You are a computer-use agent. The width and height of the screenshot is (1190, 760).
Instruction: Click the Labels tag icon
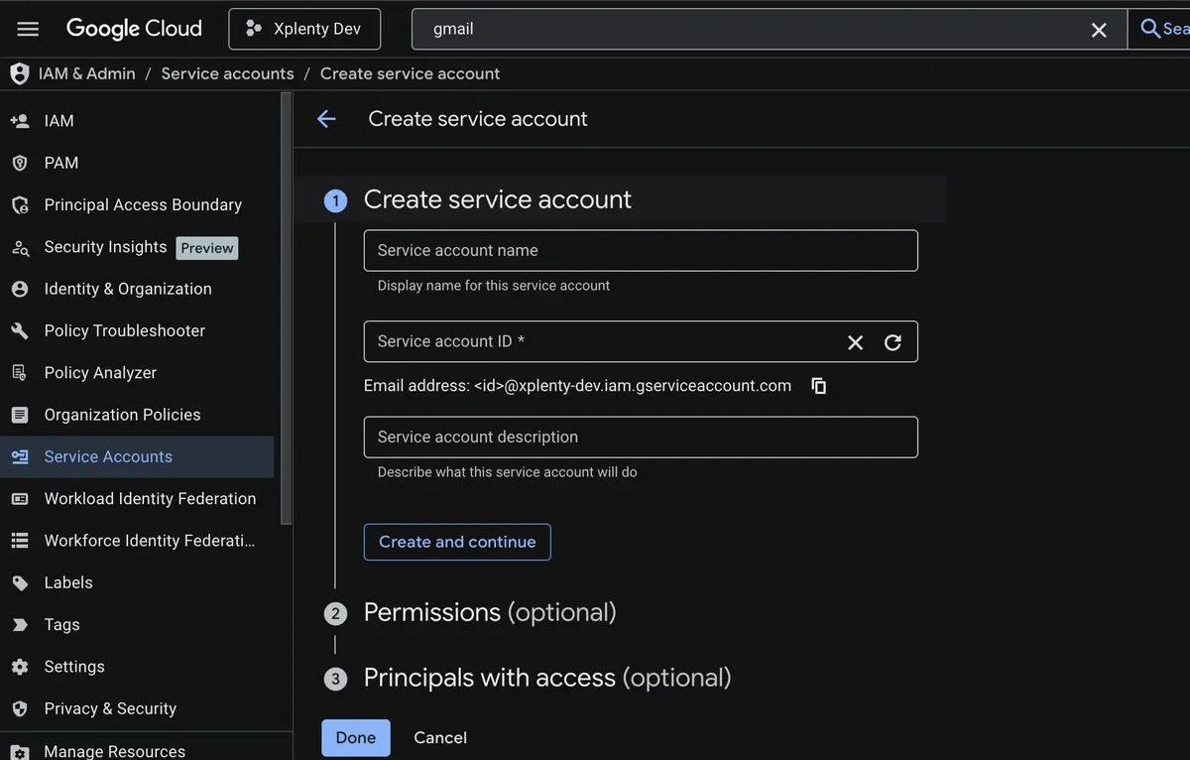coord(20,582)
